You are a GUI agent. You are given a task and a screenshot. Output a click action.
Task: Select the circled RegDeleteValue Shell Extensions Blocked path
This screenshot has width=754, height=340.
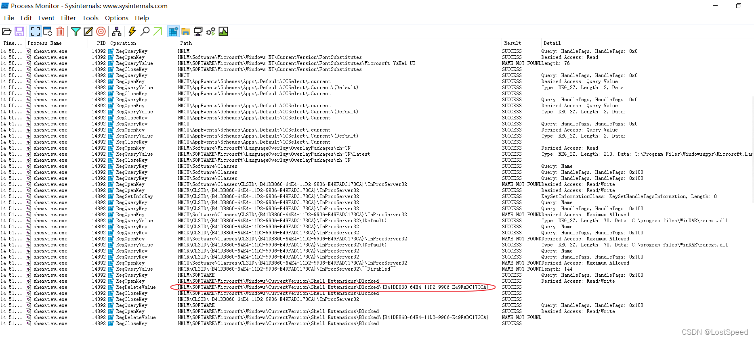pos(333,287)
